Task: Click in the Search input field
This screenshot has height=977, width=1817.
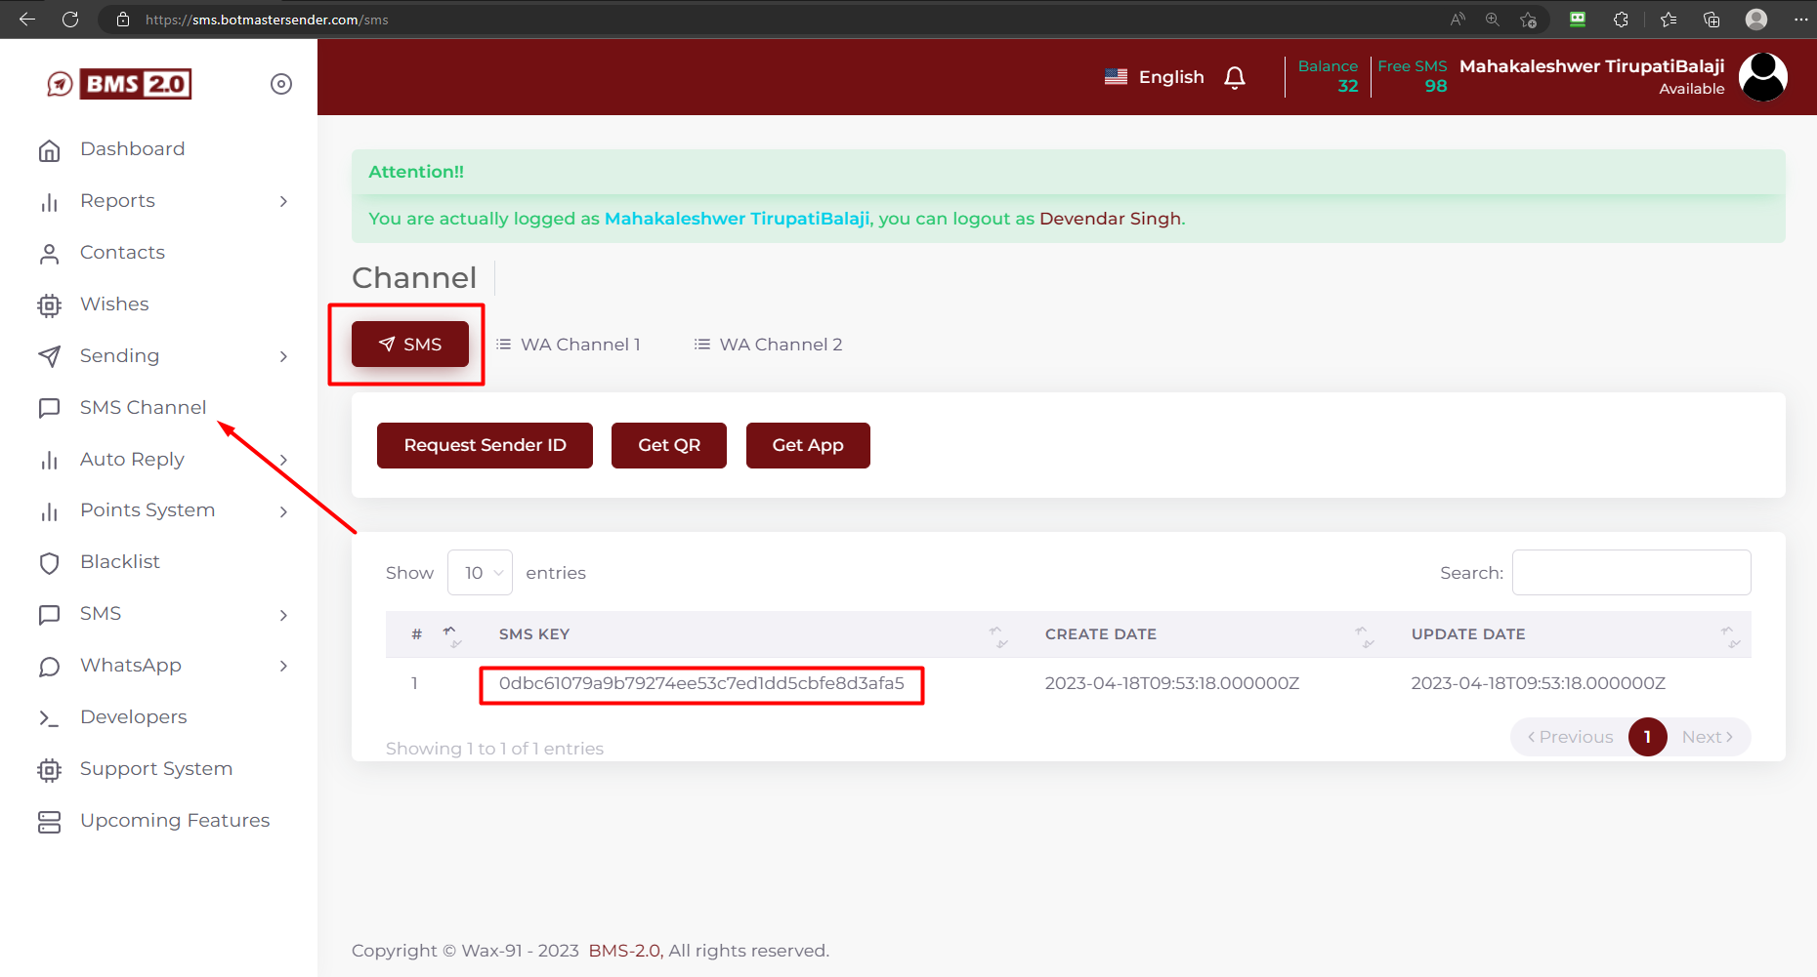Action: (1631, 573)
